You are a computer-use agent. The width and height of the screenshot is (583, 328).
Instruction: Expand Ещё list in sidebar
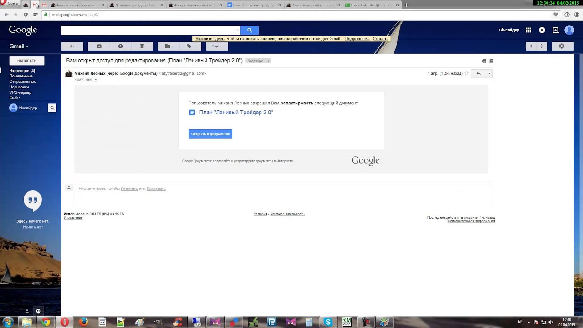click(x=15, y=98)
